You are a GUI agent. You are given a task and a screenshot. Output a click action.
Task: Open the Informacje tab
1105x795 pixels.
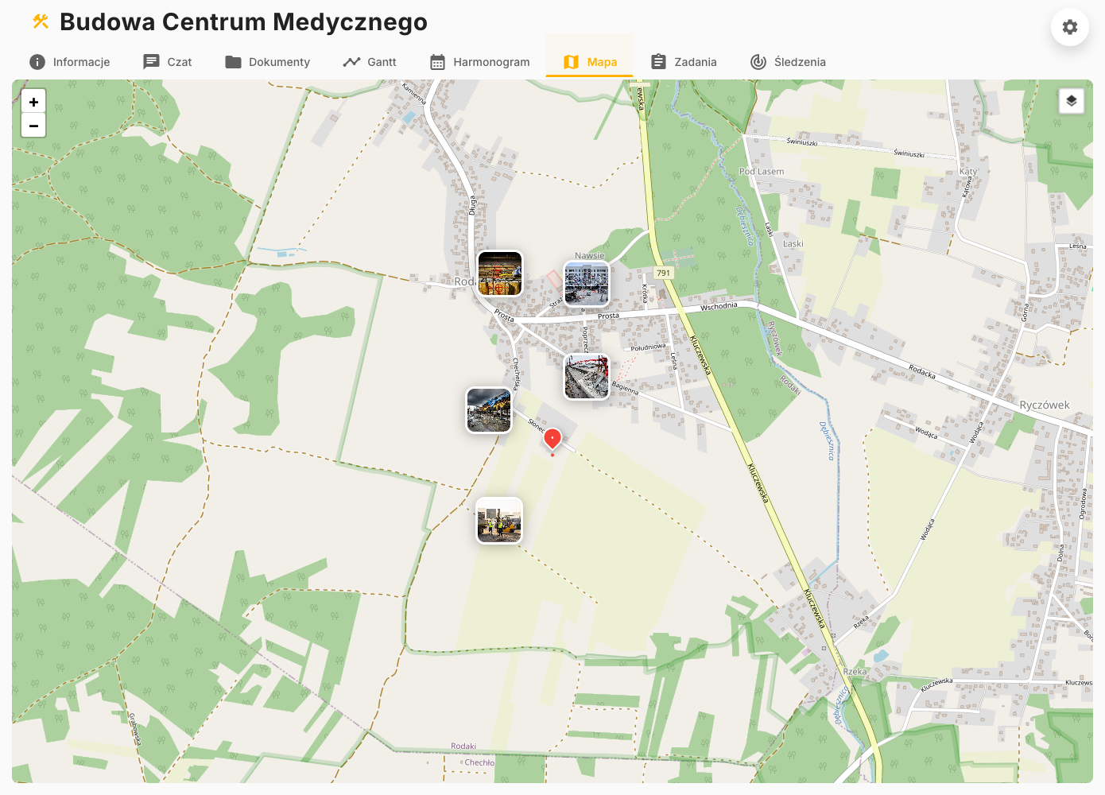[x=70, y=62]
